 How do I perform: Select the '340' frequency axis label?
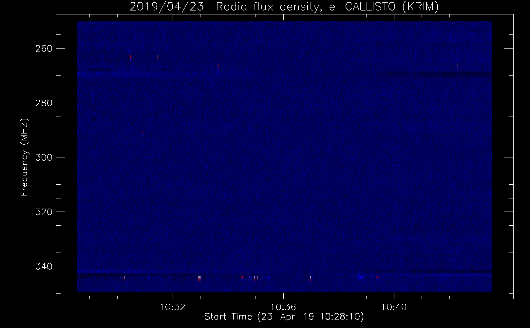click(43, 266)
